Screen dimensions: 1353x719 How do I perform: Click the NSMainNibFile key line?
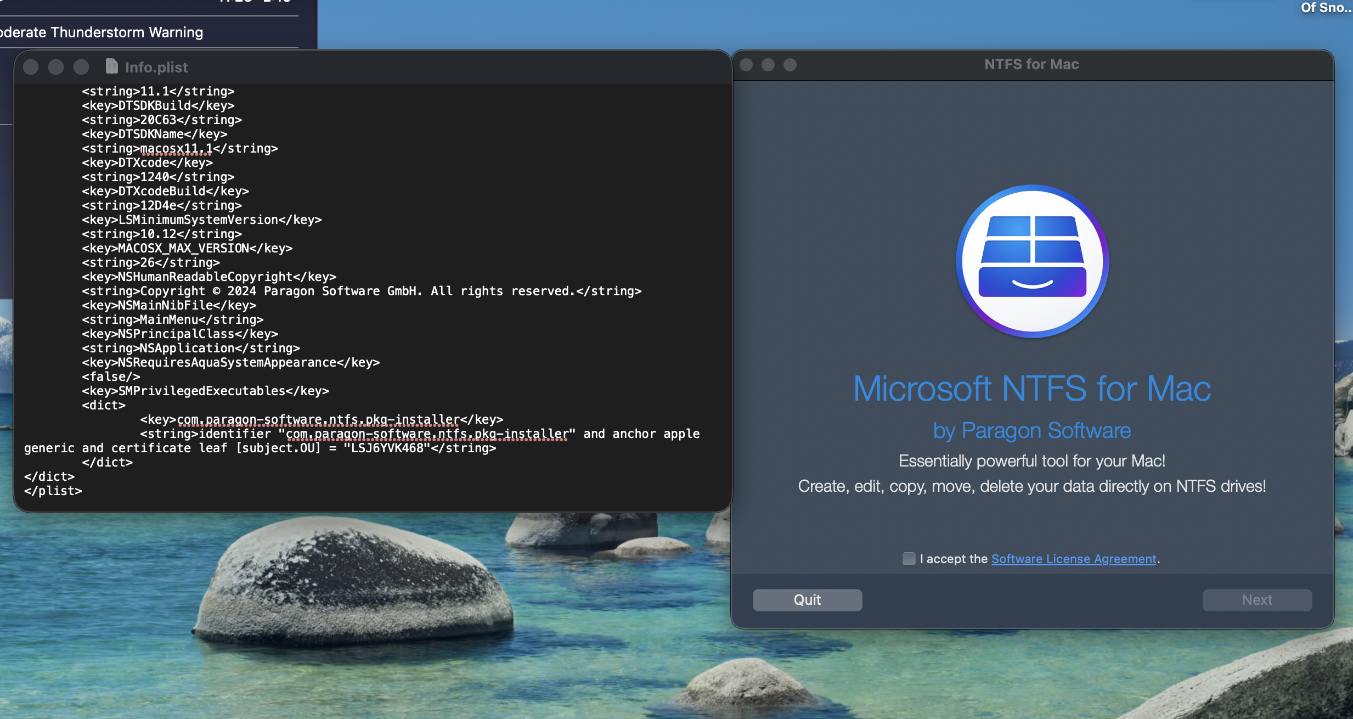[x=169, y=305]
